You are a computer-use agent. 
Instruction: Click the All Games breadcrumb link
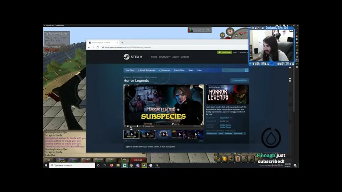[x=127, y=77]
